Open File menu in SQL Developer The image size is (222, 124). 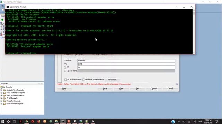[x=2, y=6]
